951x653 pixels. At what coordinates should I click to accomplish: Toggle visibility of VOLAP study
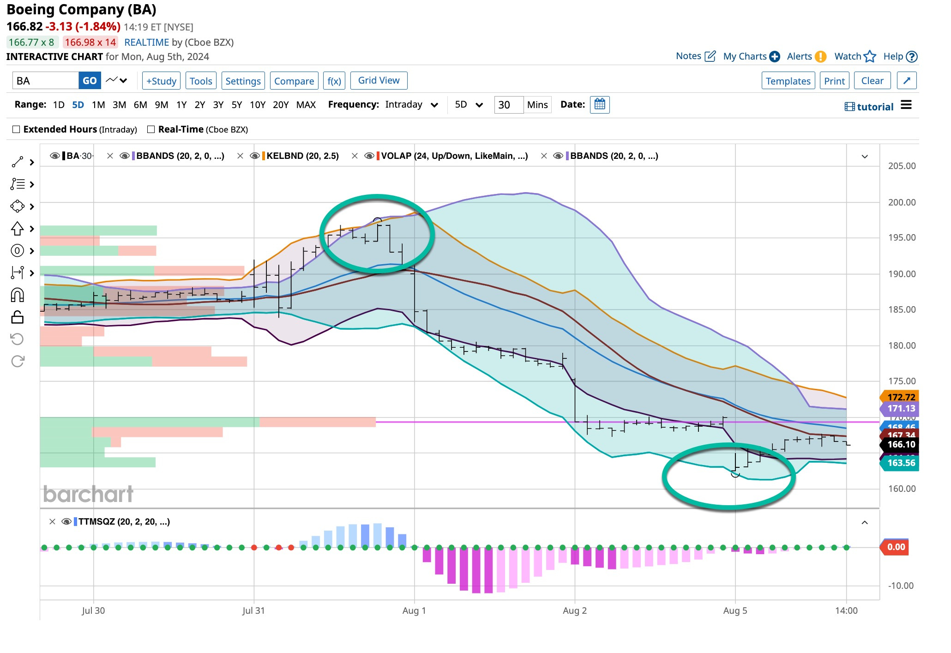coord(369,156)
